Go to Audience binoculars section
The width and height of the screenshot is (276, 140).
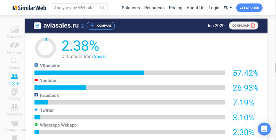[x=15, y=110]
